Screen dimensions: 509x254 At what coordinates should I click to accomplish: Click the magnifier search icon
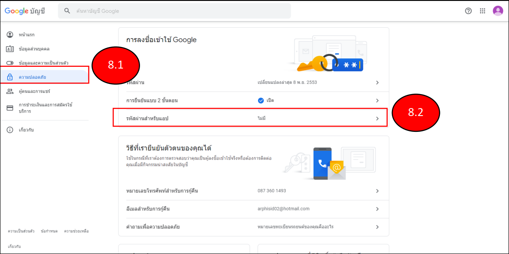click(x=67, y=11)
